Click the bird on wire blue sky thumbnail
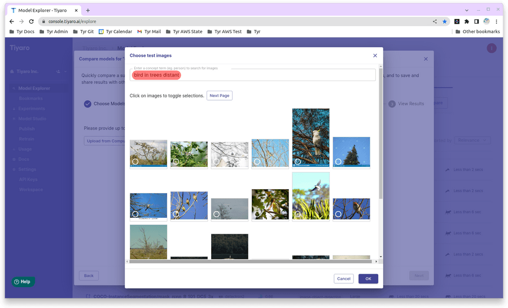The width and height of the screenshot is (508, 308). pos(148,207)
